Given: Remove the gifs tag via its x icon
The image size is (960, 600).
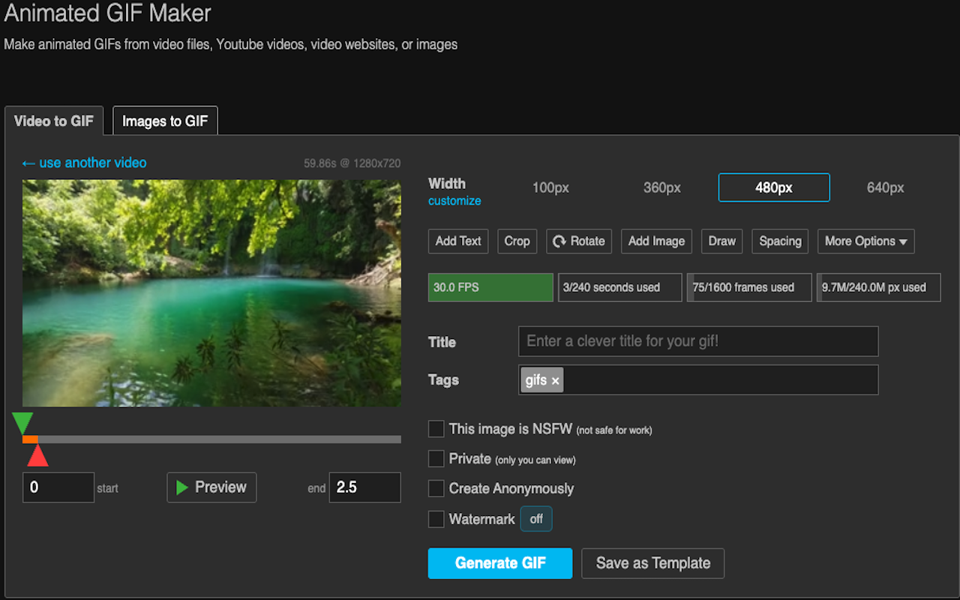Looking at the screenshot, I should (x=555, y=381).
